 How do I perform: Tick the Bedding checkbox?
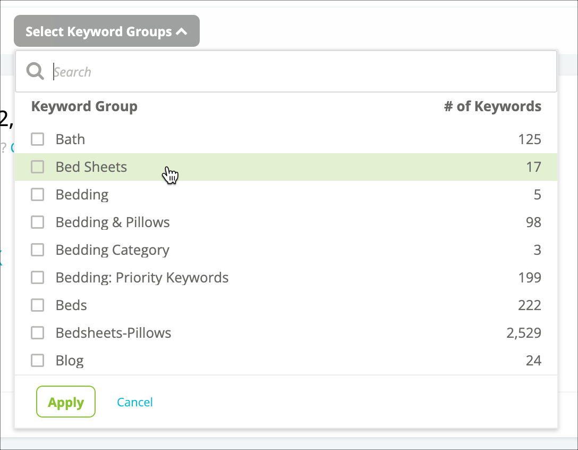click(38, 195)
